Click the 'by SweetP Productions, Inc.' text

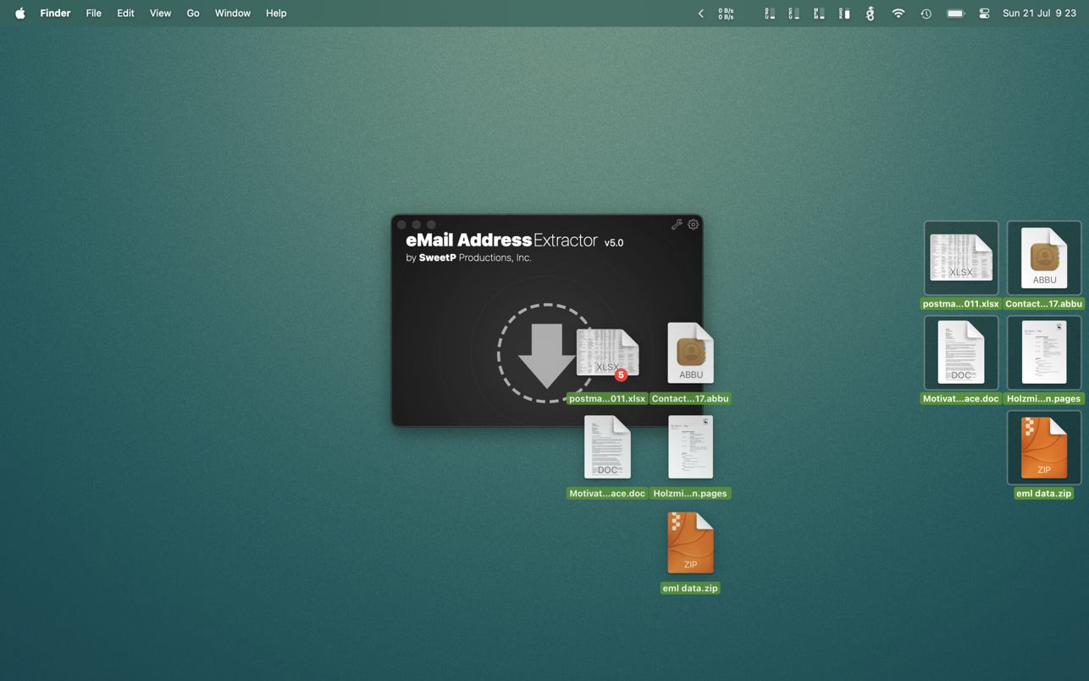(x=469, y=257)
